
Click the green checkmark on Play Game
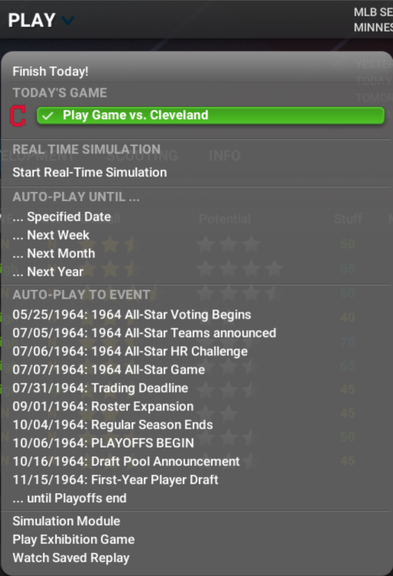coord(48,115)
